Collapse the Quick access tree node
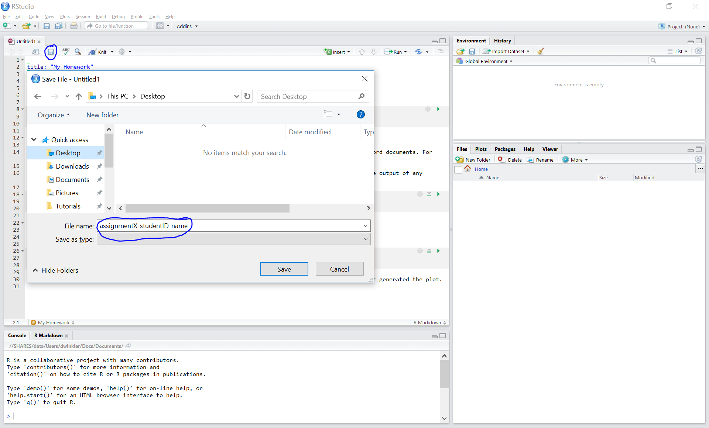 (x=34, y=139)
